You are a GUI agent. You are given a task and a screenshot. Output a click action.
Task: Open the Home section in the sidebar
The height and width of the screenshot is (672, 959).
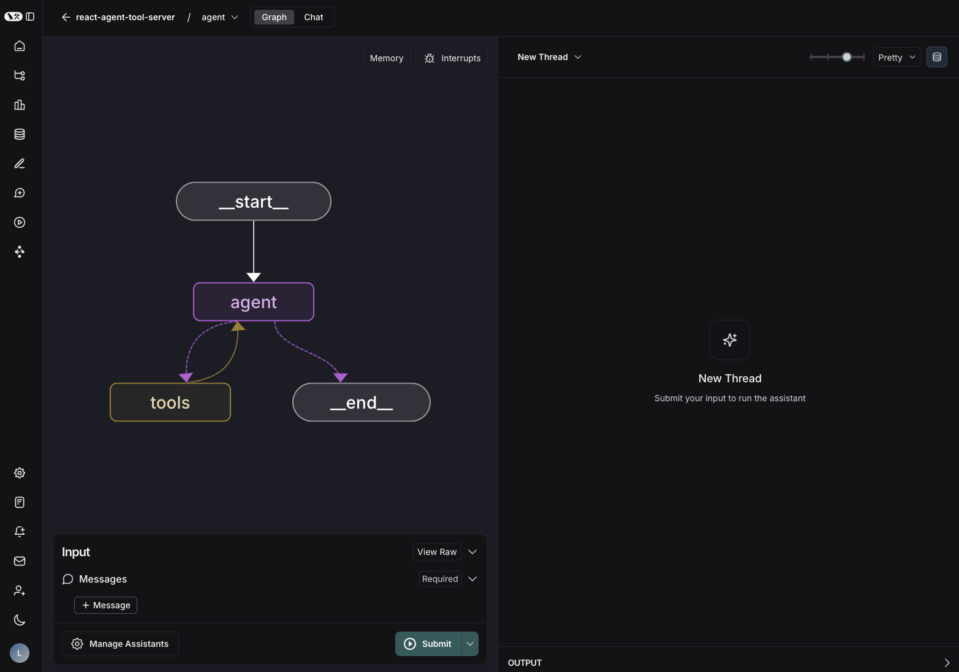[19, 45]
